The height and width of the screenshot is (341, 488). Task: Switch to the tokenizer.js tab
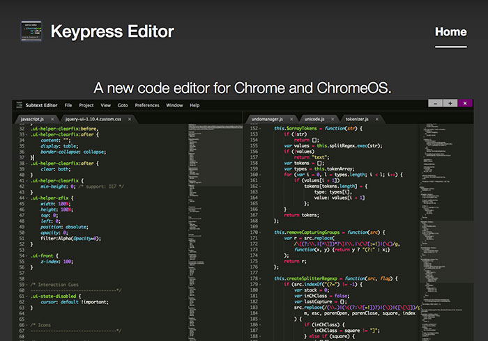pos(357,119)
